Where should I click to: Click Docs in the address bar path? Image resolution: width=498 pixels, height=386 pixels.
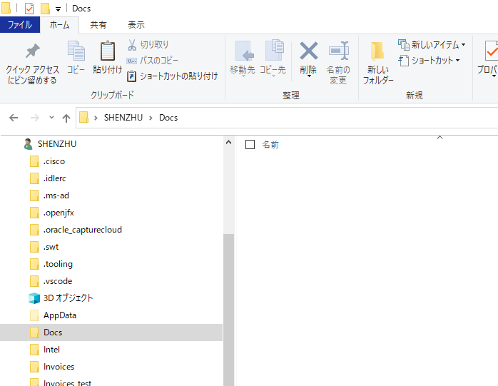point(168,118)
